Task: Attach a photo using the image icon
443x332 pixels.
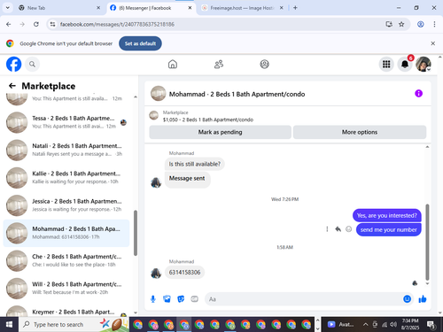Action: pos(167,299)
